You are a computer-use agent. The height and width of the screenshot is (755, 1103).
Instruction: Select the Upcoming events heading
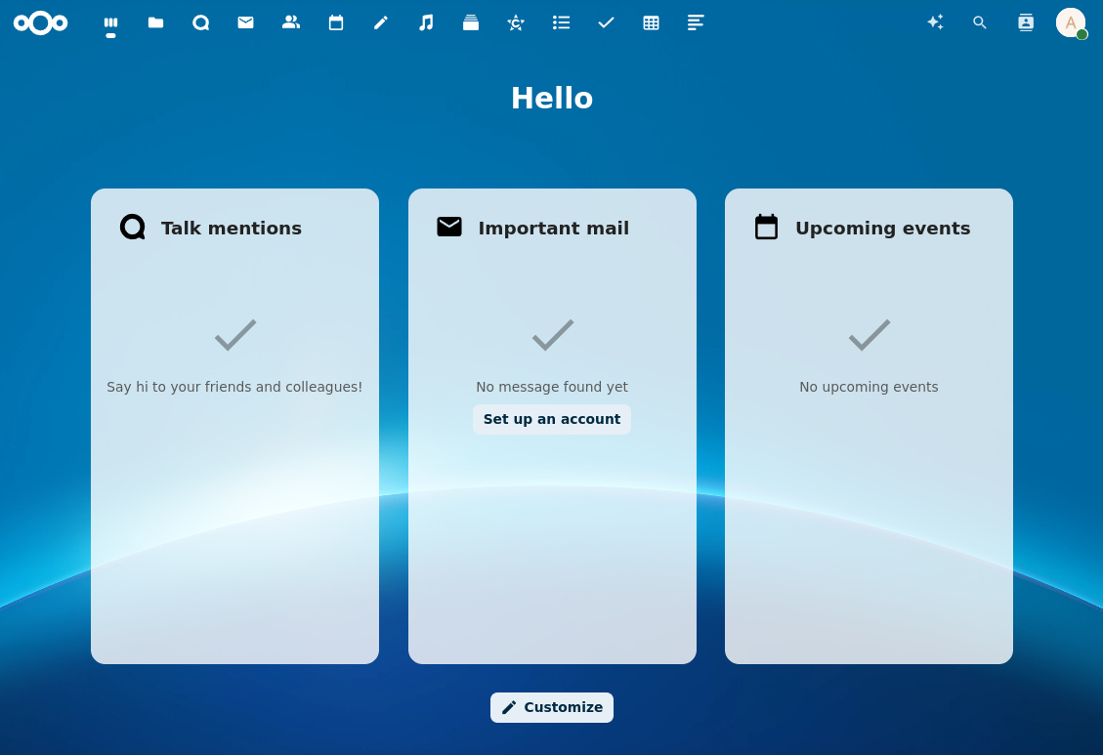click(x=883, y=228)
